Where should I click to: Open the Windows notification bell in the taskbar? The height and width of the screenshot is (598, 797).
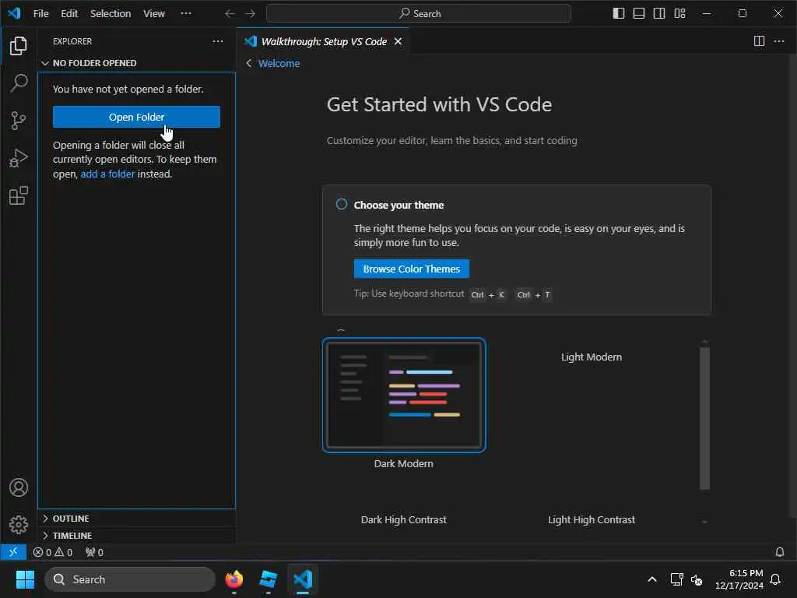tap(775, 579)
